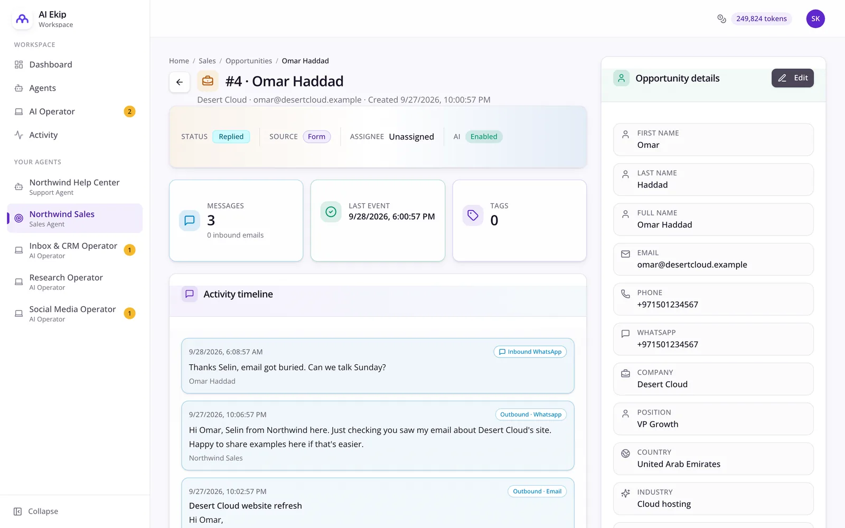
Task: Click the WhatsApp field chat icon
Action: click(x=625, y=334)
